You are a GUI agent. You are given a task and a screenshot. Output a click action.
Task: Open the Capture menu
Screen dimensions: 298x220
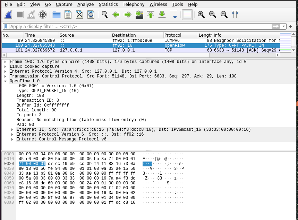(x=64, y=4)
